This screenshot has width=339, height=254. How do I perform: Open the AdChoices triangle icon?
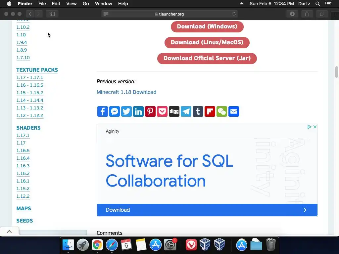coord(310,127)
